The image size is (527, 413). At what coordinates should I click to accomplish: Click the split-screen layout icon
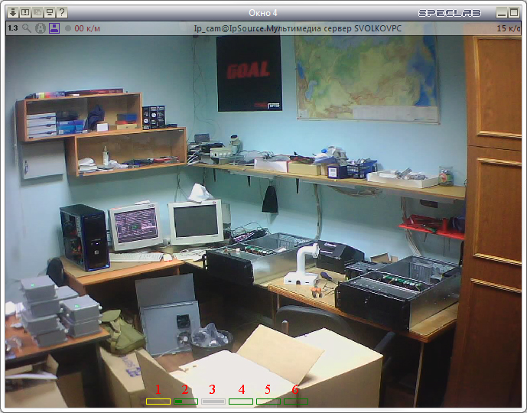(25, 13)
